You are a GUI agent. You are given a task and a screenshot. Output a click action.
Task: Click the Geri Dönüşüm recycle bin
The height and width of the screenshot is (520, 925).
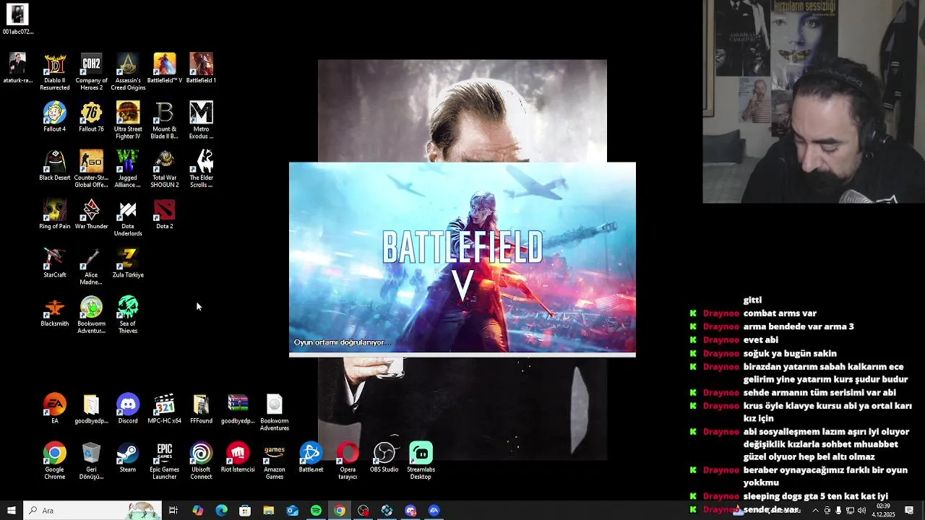tap(91, 460)
